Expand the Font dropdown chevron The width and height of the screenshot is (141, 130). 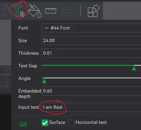click(46, 28)
